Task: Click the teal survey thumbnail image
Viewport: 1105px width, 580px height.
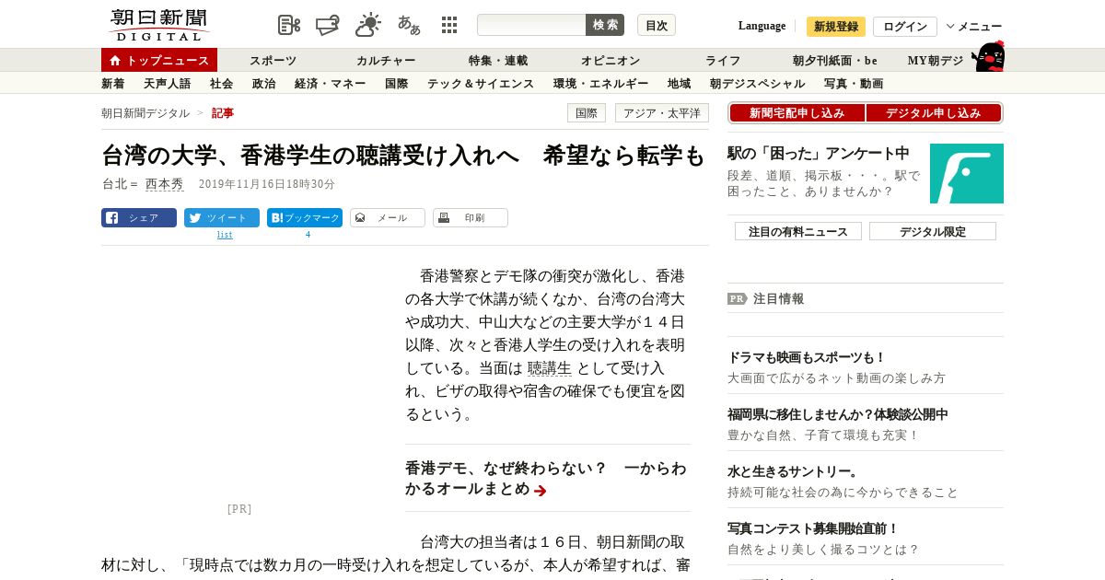Action: pos(967,173)
